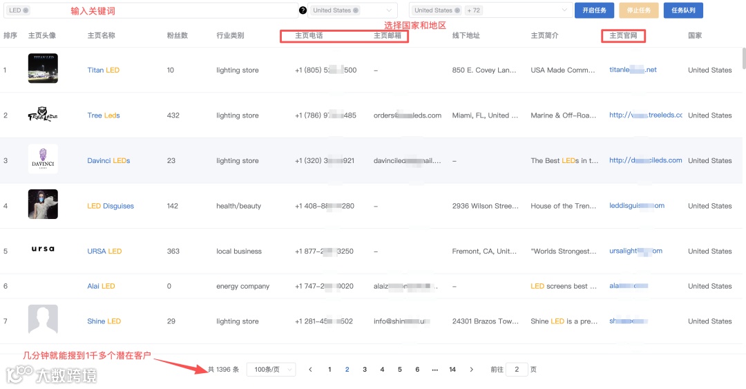Open LED Disguises profile image
Viewport: 746px width, 389px height.
click(43, 205)
